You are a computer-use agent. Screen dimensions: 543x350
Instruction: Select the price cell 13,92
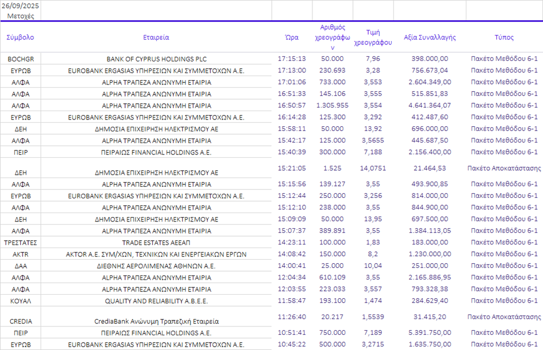click(373, 129)
